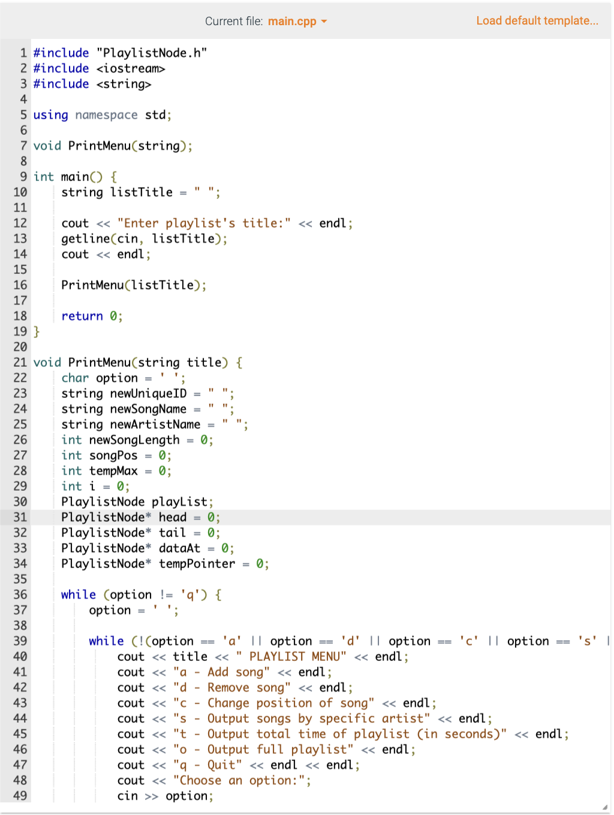Viewport: 614px width, 815px height.
Task: Place cursor on getline(cin, listTitle) line
Action: coord(144,238)
